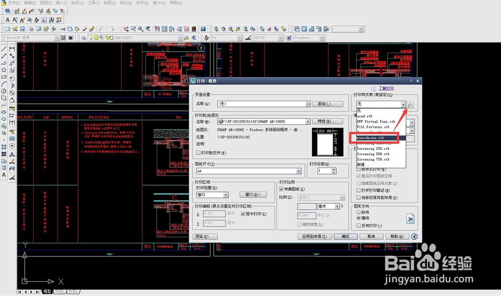Select the Arc draw tool
The width and height of the screenshot is (501, 296).
tap(4, 84)
